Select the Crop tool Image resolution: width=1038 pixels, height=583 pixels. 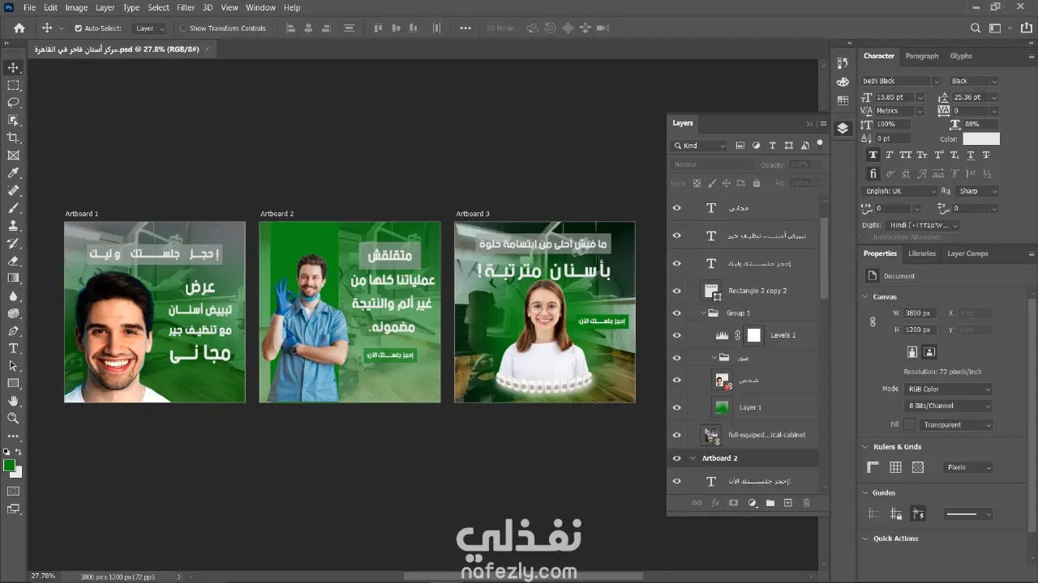[13, 138]
